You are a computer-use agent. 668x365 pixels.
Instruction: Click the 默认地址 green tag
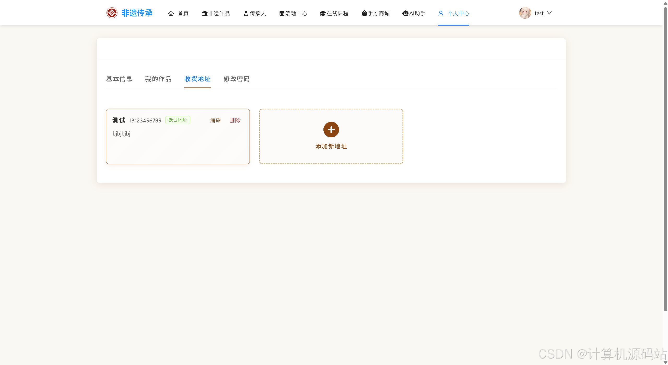178,120
